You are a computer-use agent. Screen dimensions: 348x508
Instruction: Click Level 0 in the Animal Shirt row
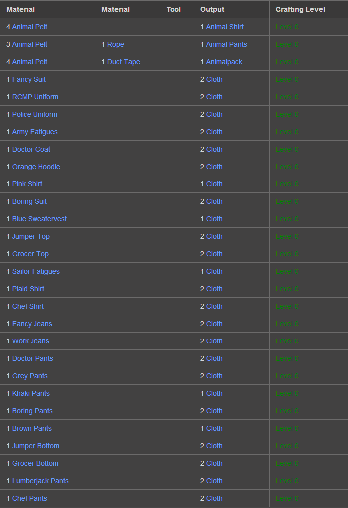tap(287, 27)
